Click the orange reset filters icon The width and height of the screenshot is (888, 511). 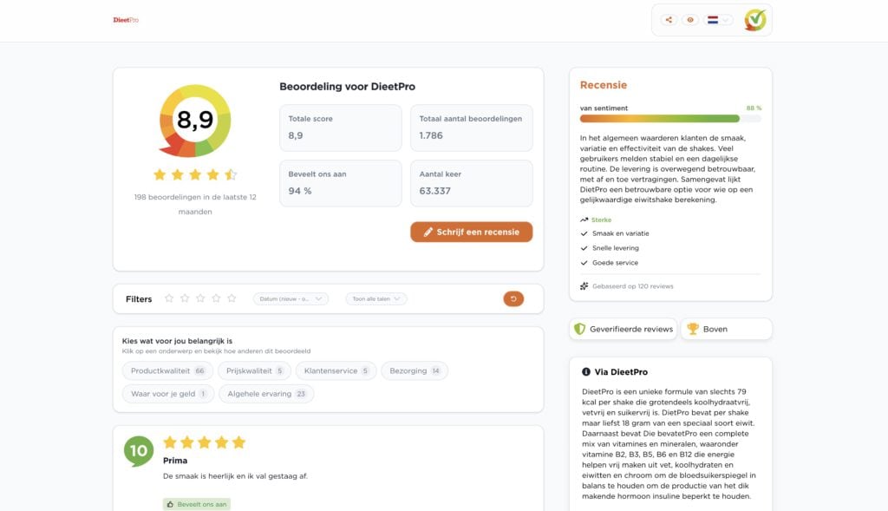click(513, 298)
